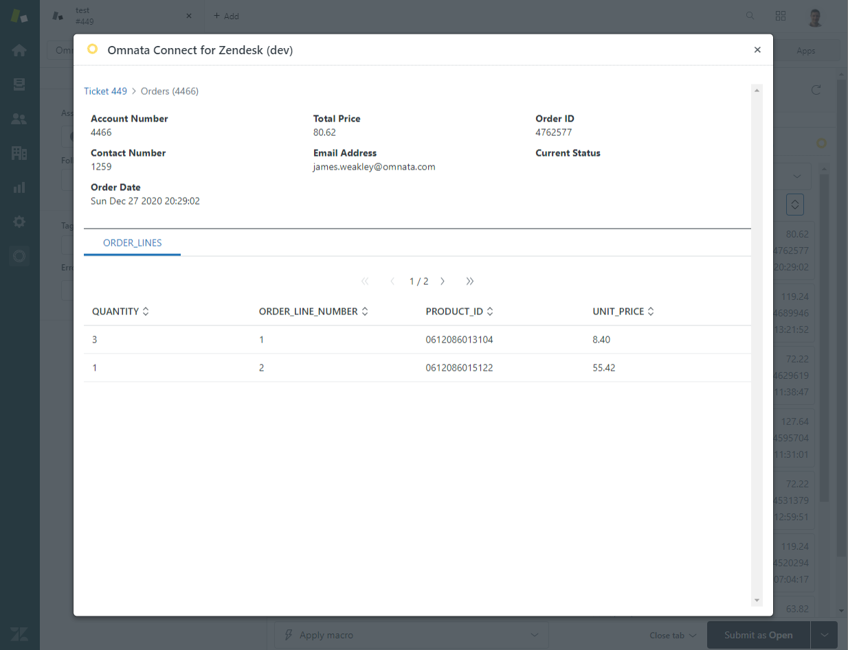The width and height of the screenshot is (848, 650).
Task: Open Reporting bar chart icon
Action: [x=19, y=187]
